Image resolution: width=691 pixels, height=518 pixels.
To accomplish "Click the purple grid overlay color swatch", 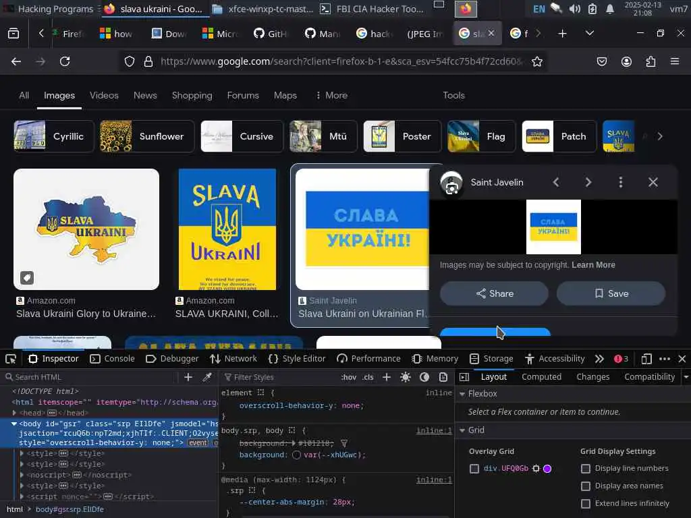I will click(547, 469).
